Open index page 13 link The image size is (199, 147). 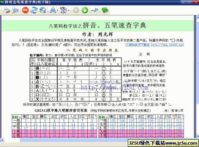click(64, 125)
